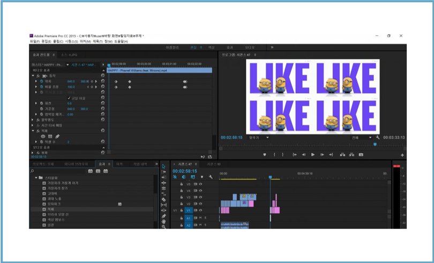Play the sequence in Program monitor
The width and height of the screenshot is (434, 263).
[313, 155]
